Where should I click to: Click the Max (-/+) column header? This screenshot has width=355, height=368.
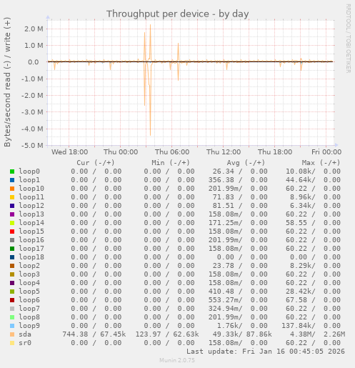[x=321, y=163]
